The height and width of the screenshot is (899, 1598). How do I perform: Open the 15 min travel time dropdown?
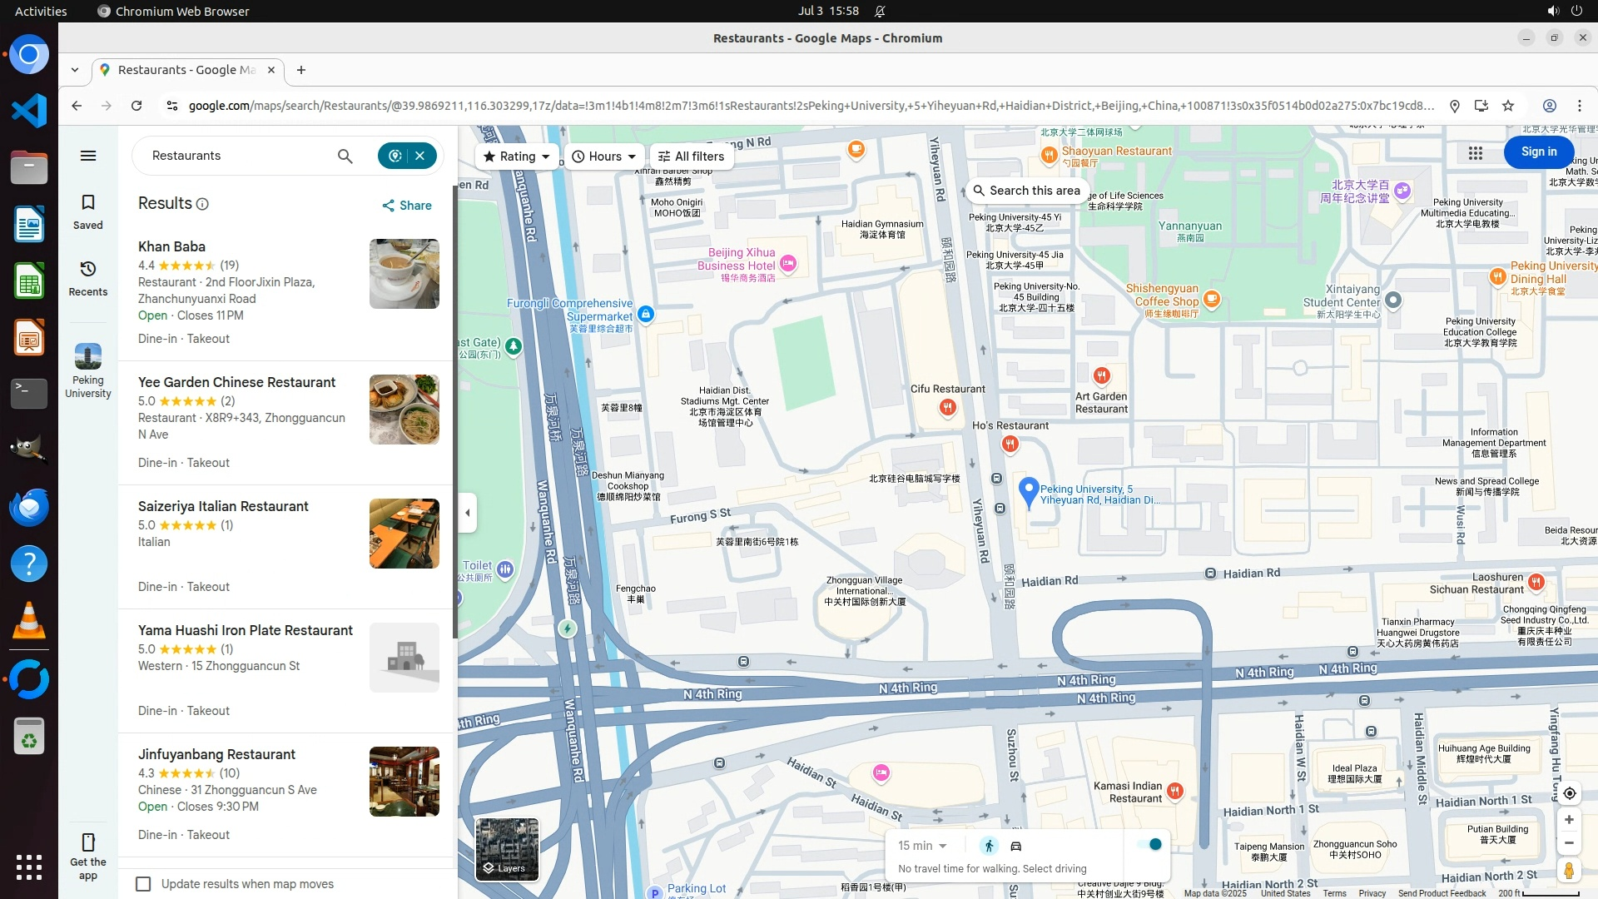[x=922, y=846]
